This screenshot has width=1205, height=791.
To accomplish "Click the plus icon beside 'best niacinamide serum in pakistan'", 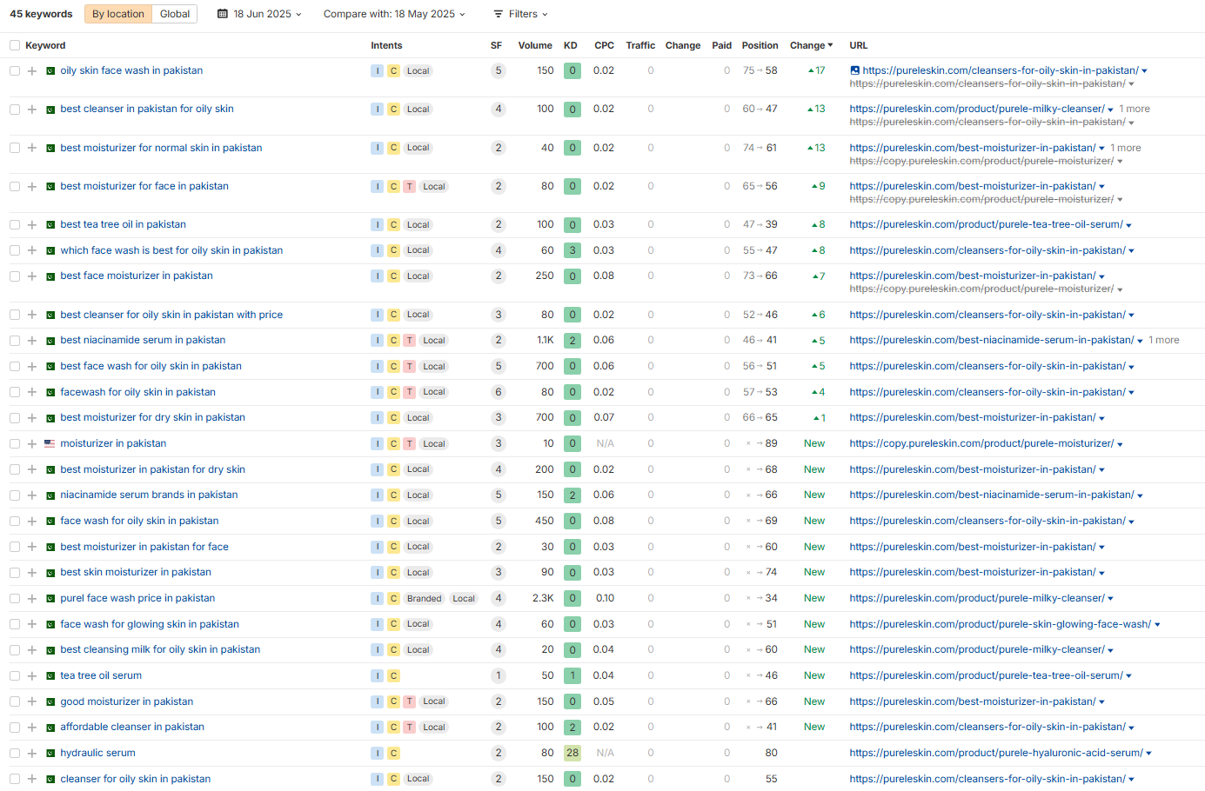I will click(x=32, y=341).
